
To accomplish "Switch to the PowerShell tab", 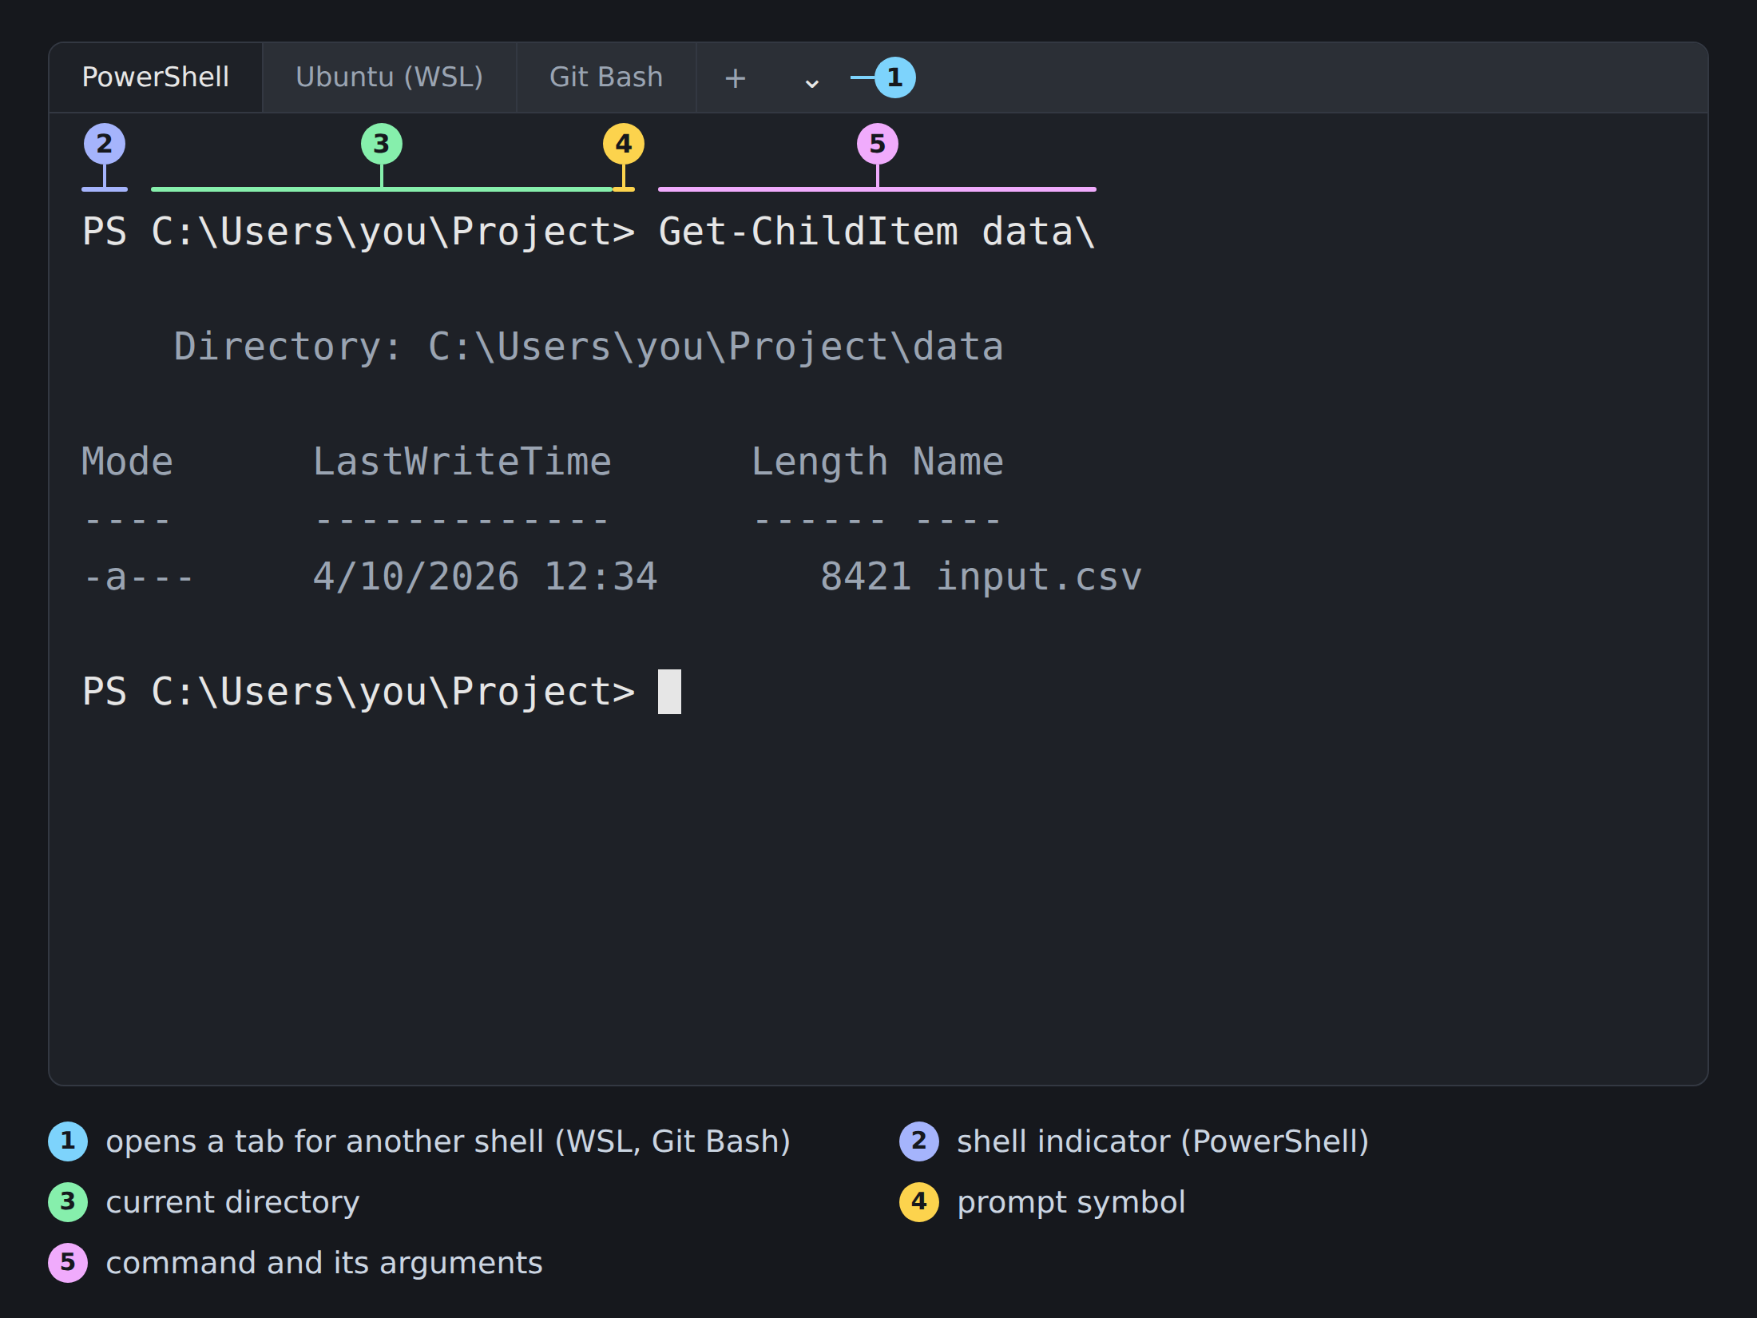I will tap(156, 77).
